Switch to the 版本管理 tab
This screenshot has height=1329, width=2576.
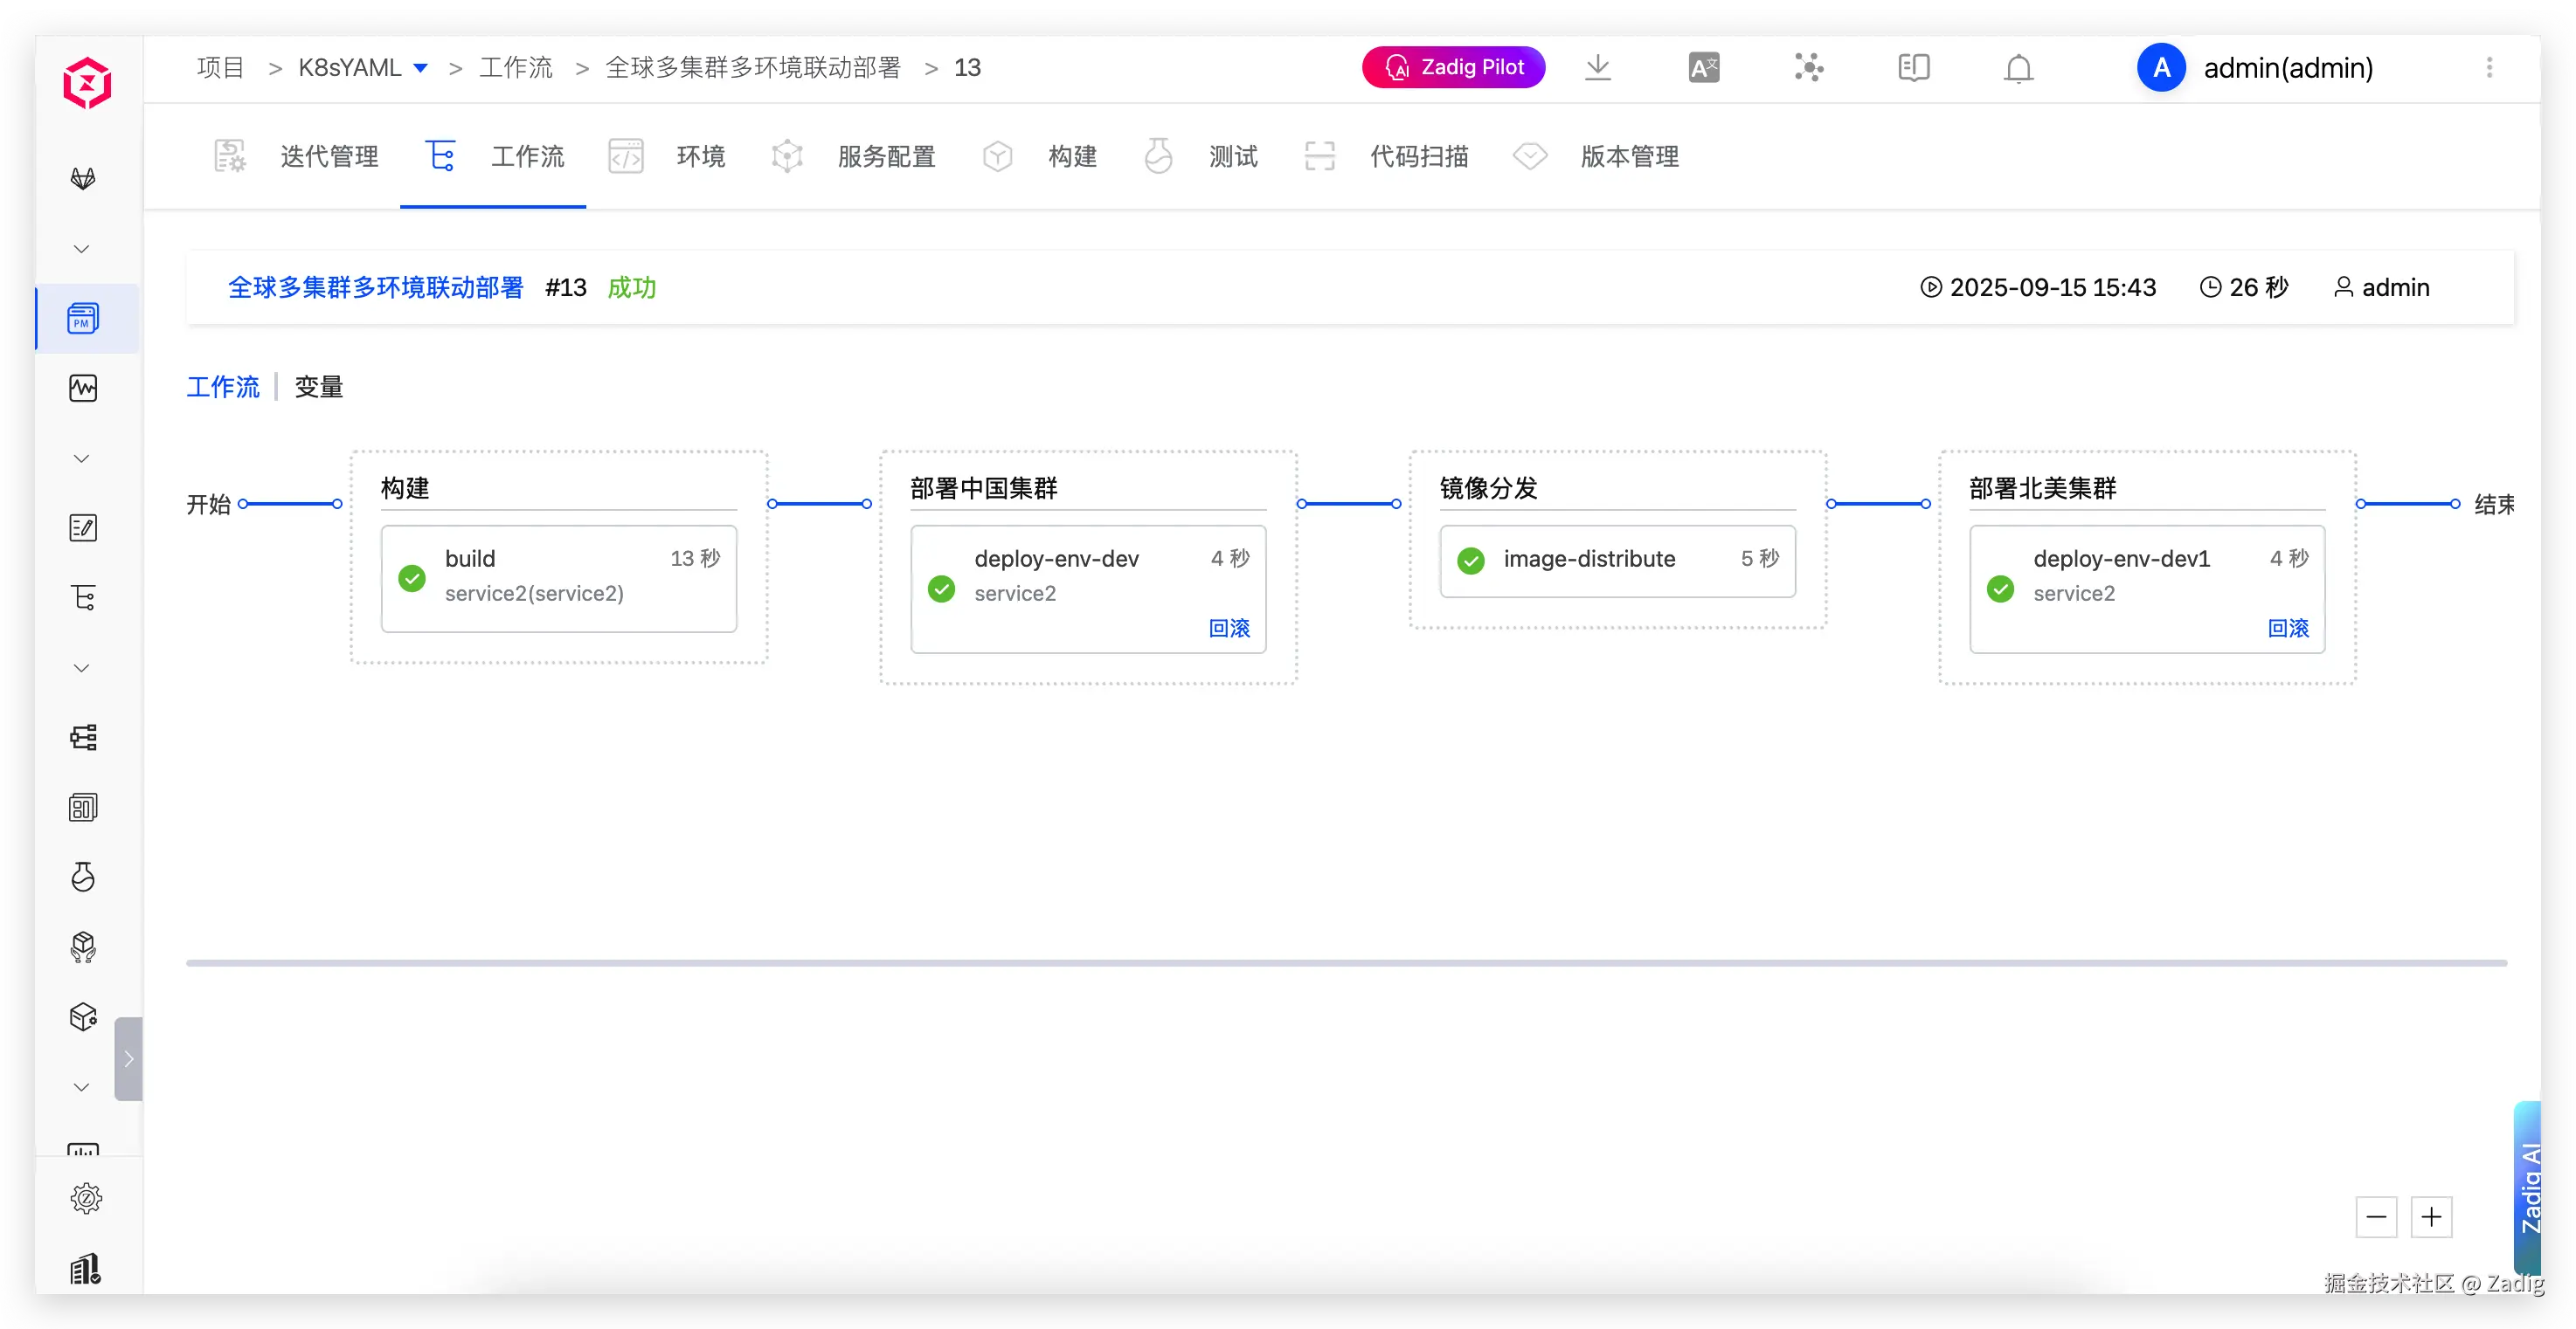tap(1628, 157)
